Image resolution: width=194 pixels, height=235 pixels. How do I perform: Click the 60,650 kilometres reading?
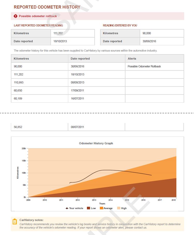pyautogui.click(x=18, y=90)
